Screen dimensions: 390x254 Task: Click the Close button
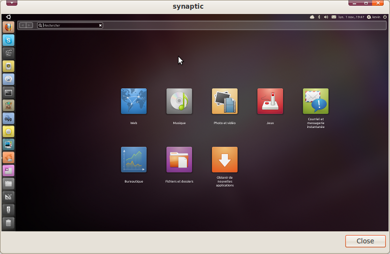tap(365, 241)
